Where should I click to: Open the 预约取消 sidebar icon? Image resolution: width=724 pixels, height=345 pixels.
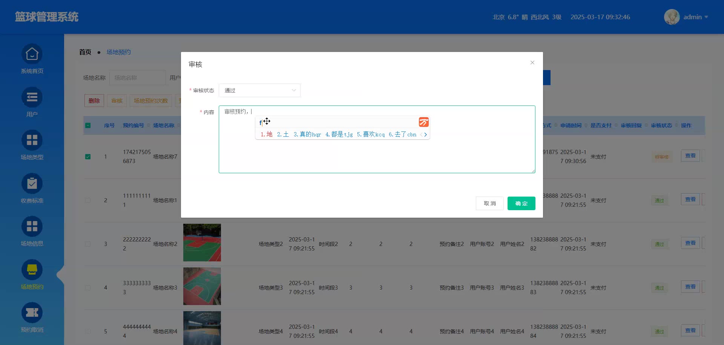[x=32, y=313]
